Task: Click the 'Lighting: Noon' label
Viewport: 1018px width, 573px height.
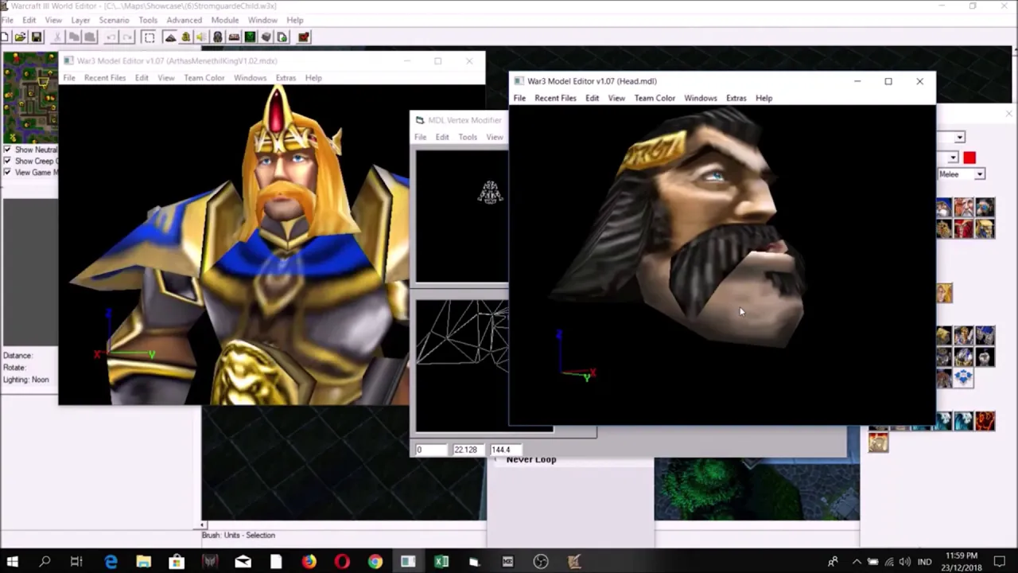Action: [26, 380]
